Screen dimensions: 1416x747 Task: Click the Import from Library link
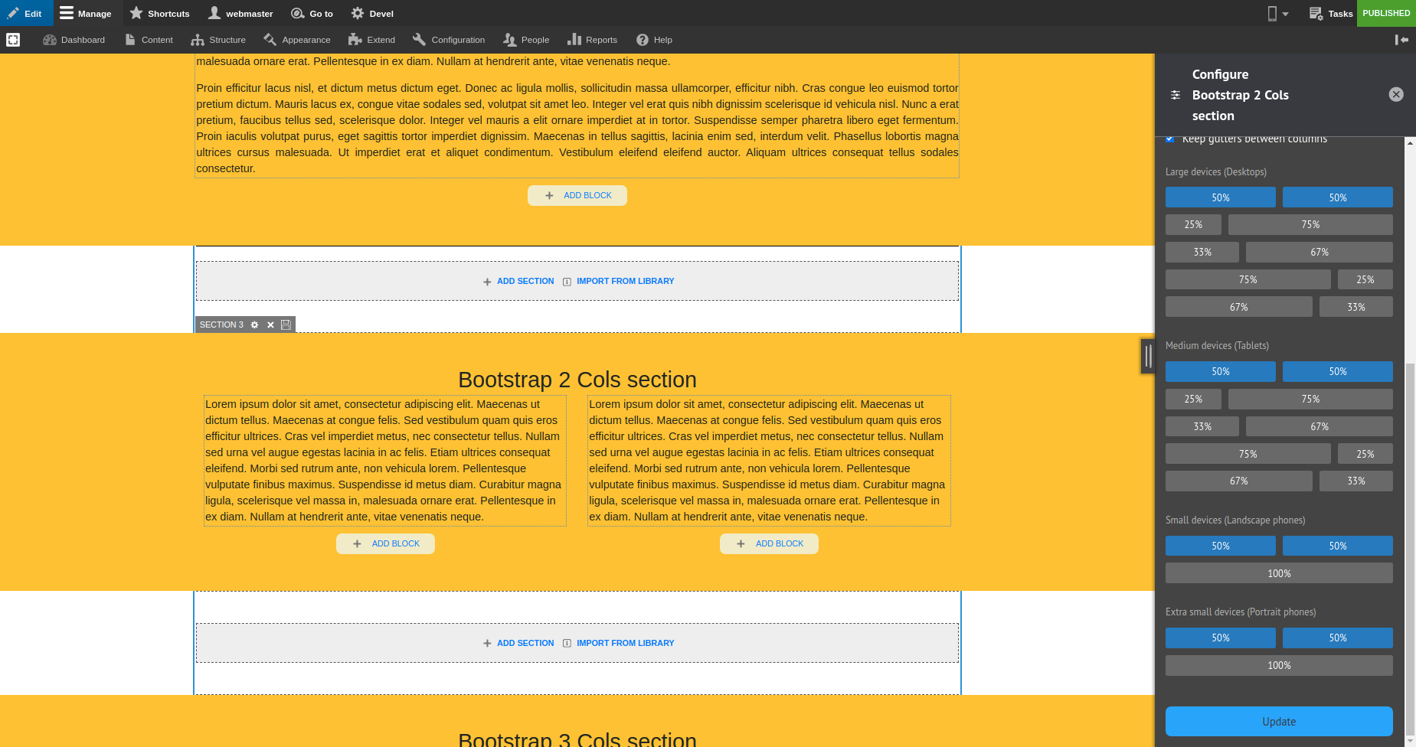point(624,281)
